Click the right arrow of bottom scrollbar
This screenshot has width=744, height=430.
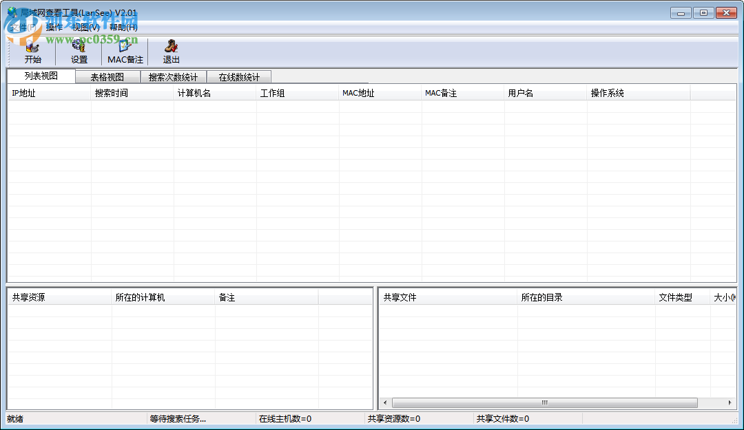tap(730, 402)
